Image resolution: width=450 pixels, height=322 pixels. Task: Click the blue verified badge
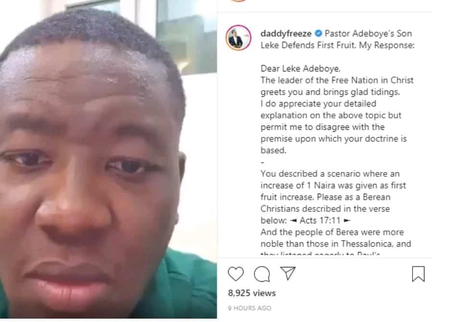point(318,33)
